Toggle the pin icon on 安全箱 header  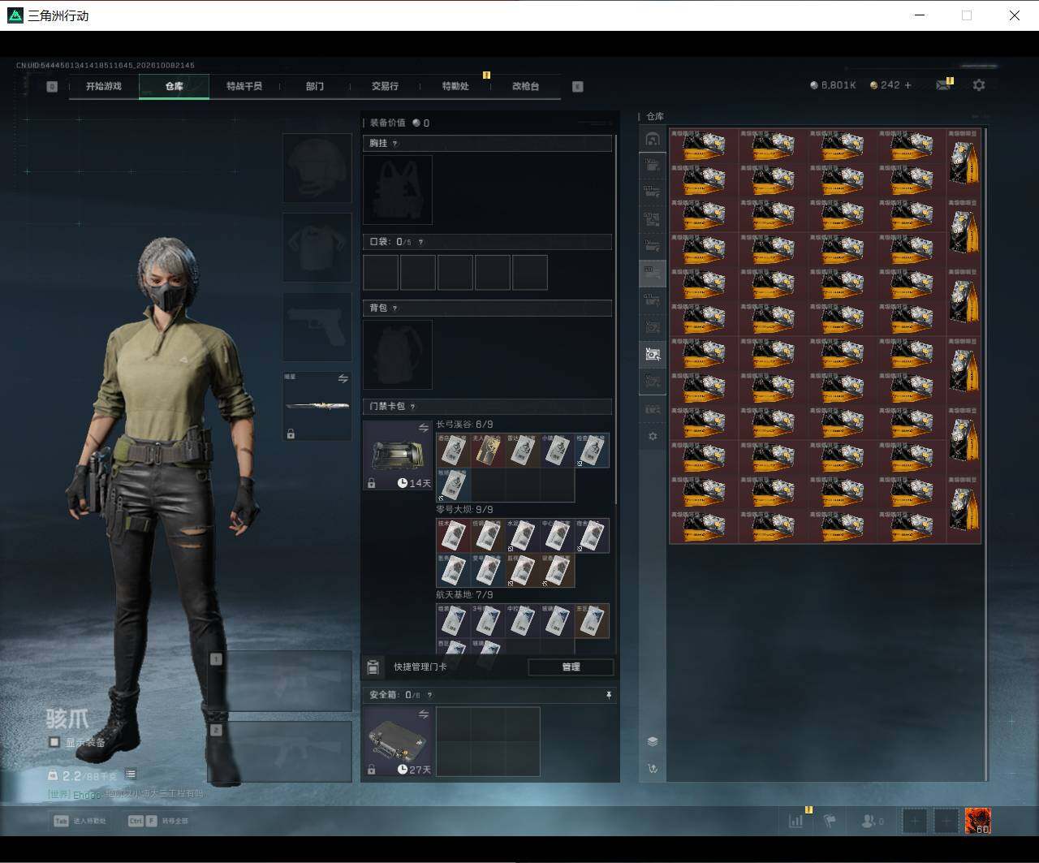[608, 695]
